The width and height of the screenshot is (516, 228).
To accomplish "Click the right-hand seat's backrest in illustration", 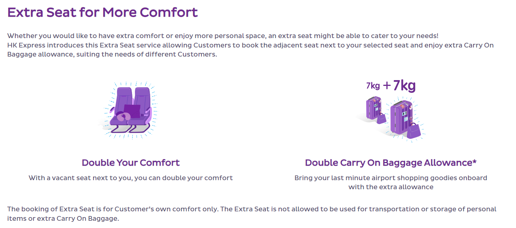I will (x=142, y=96).
